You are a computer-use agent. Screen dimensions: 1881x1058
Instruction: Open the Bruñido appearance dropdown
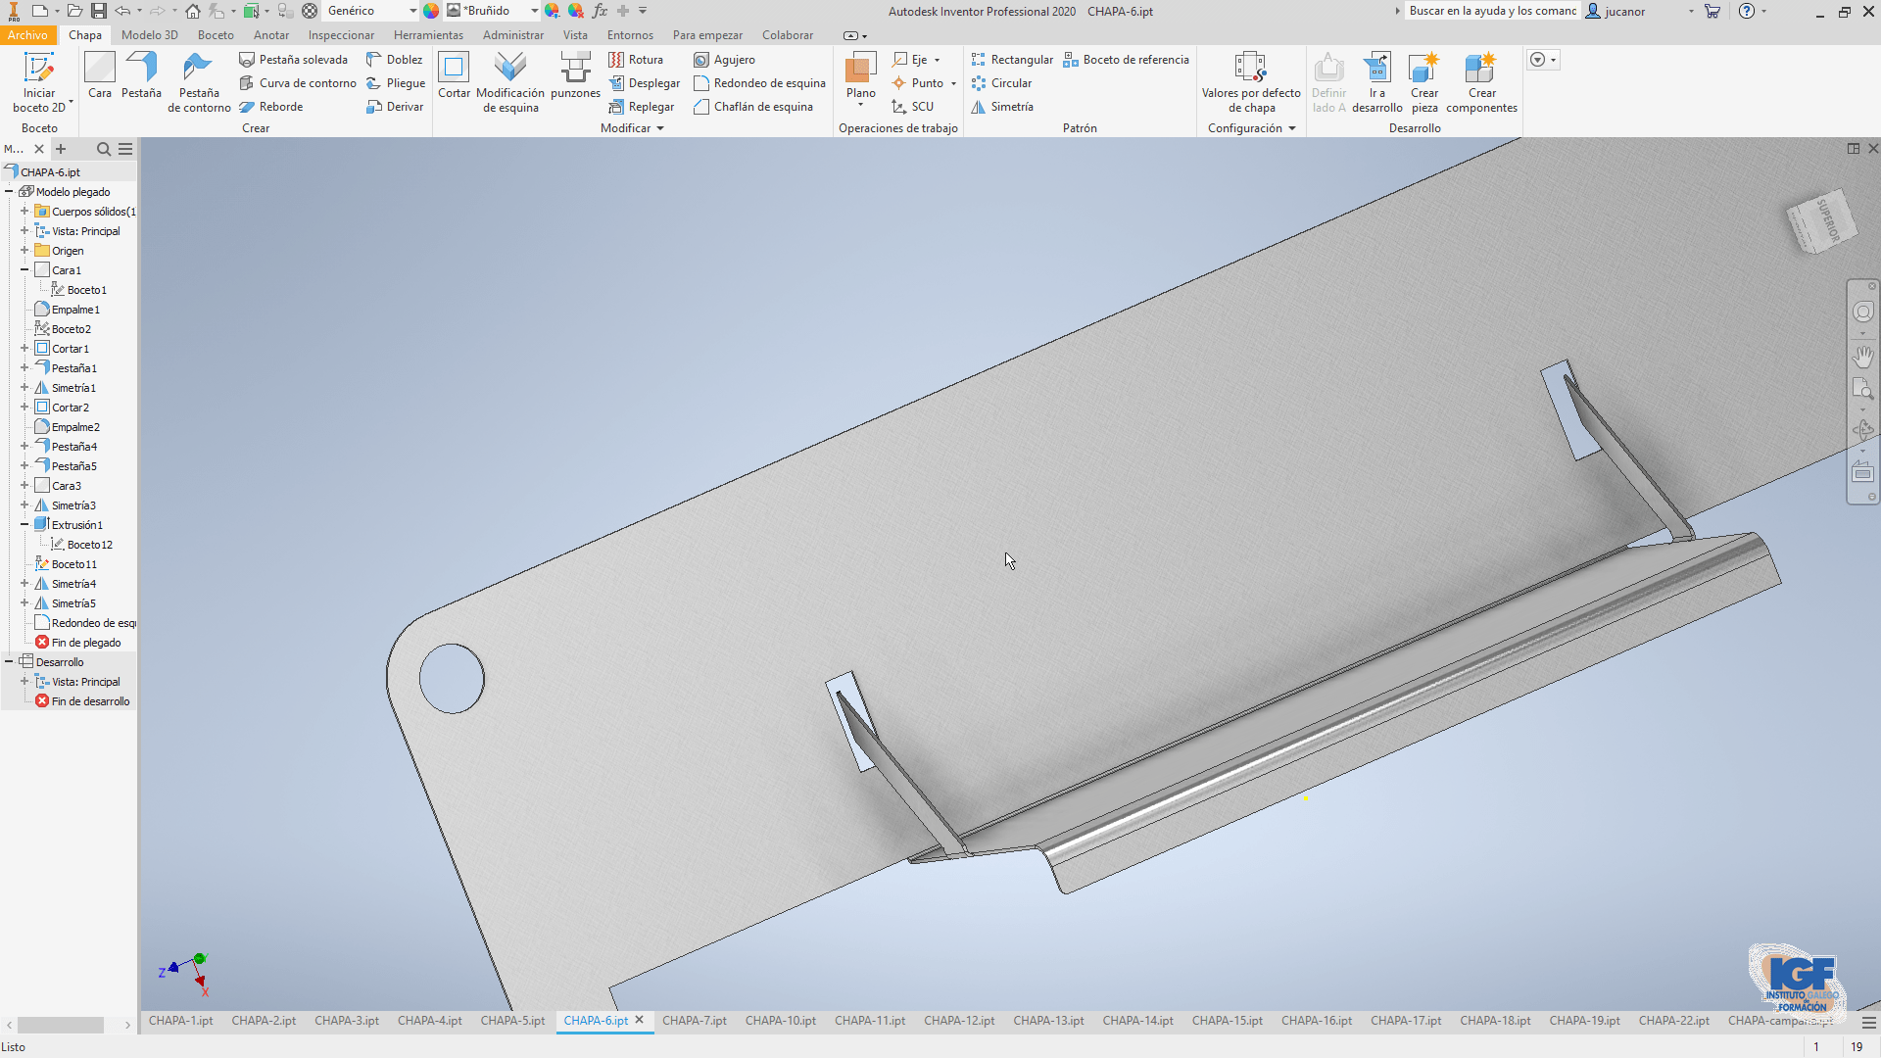(534, 11)
